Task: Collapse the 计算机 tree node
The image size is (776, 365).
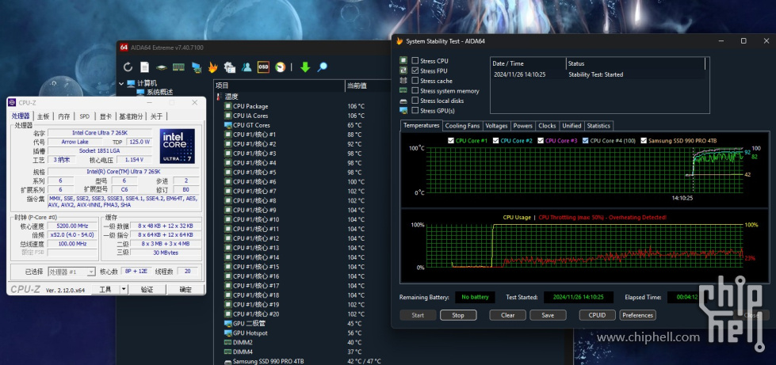Action: click(x=121, y=84)
